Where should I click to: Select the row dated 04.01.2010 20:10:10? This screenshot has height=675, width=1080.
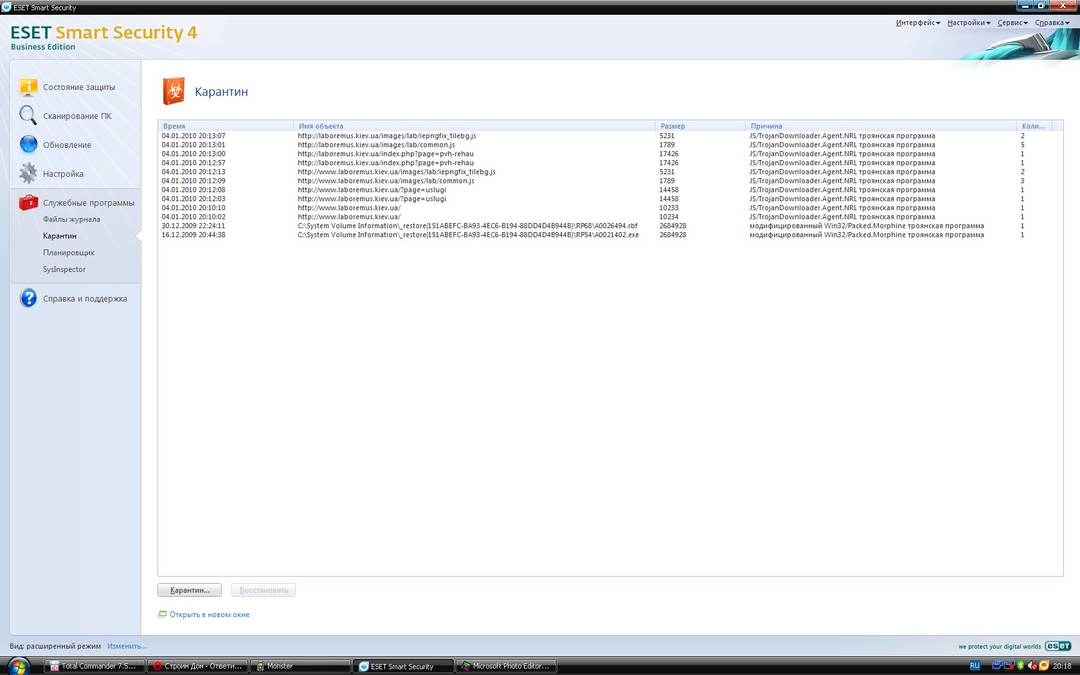(610, 208)
